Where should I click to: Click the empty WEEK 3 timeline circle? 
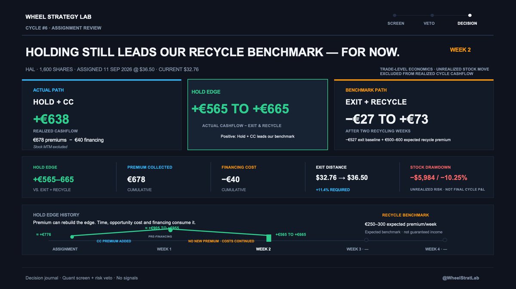366,240
